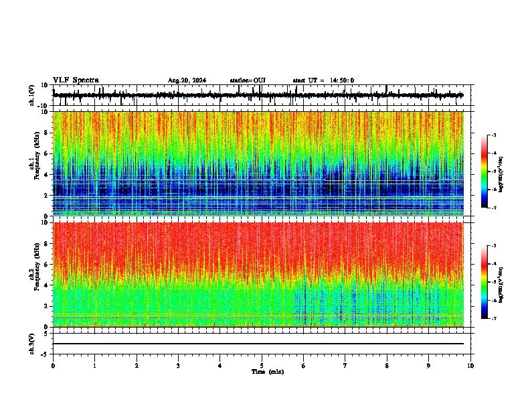Viewport: 530px width, 410px height.
Task: Click the "2" kHz tick of ch.1 spectrogram
Action: (46, 196)
